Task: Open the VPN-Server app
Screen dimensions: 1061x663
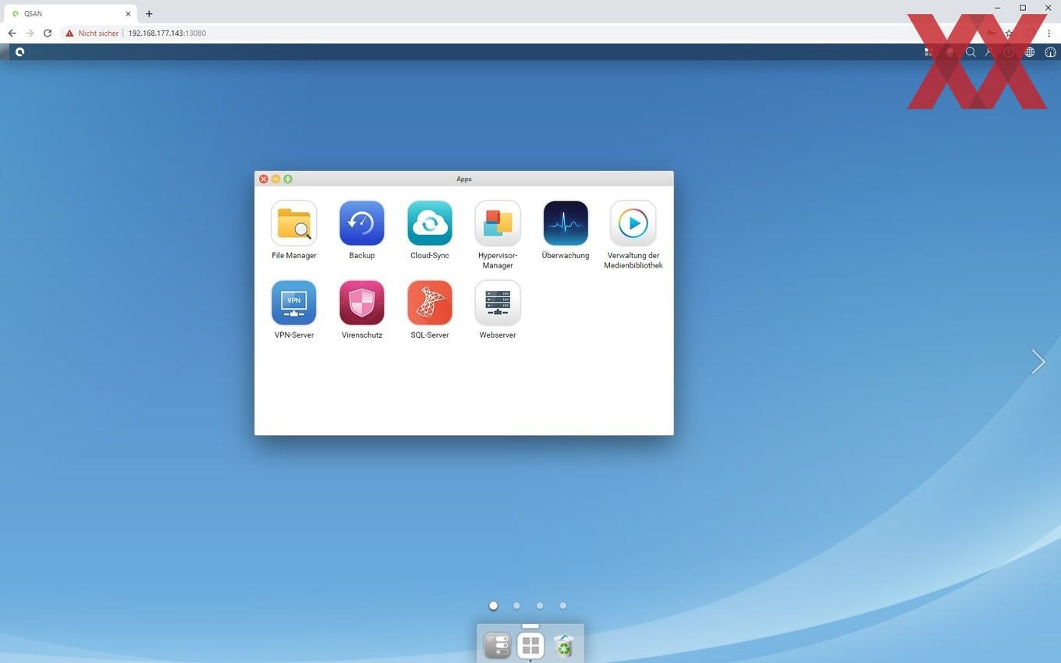Action: 294,303
